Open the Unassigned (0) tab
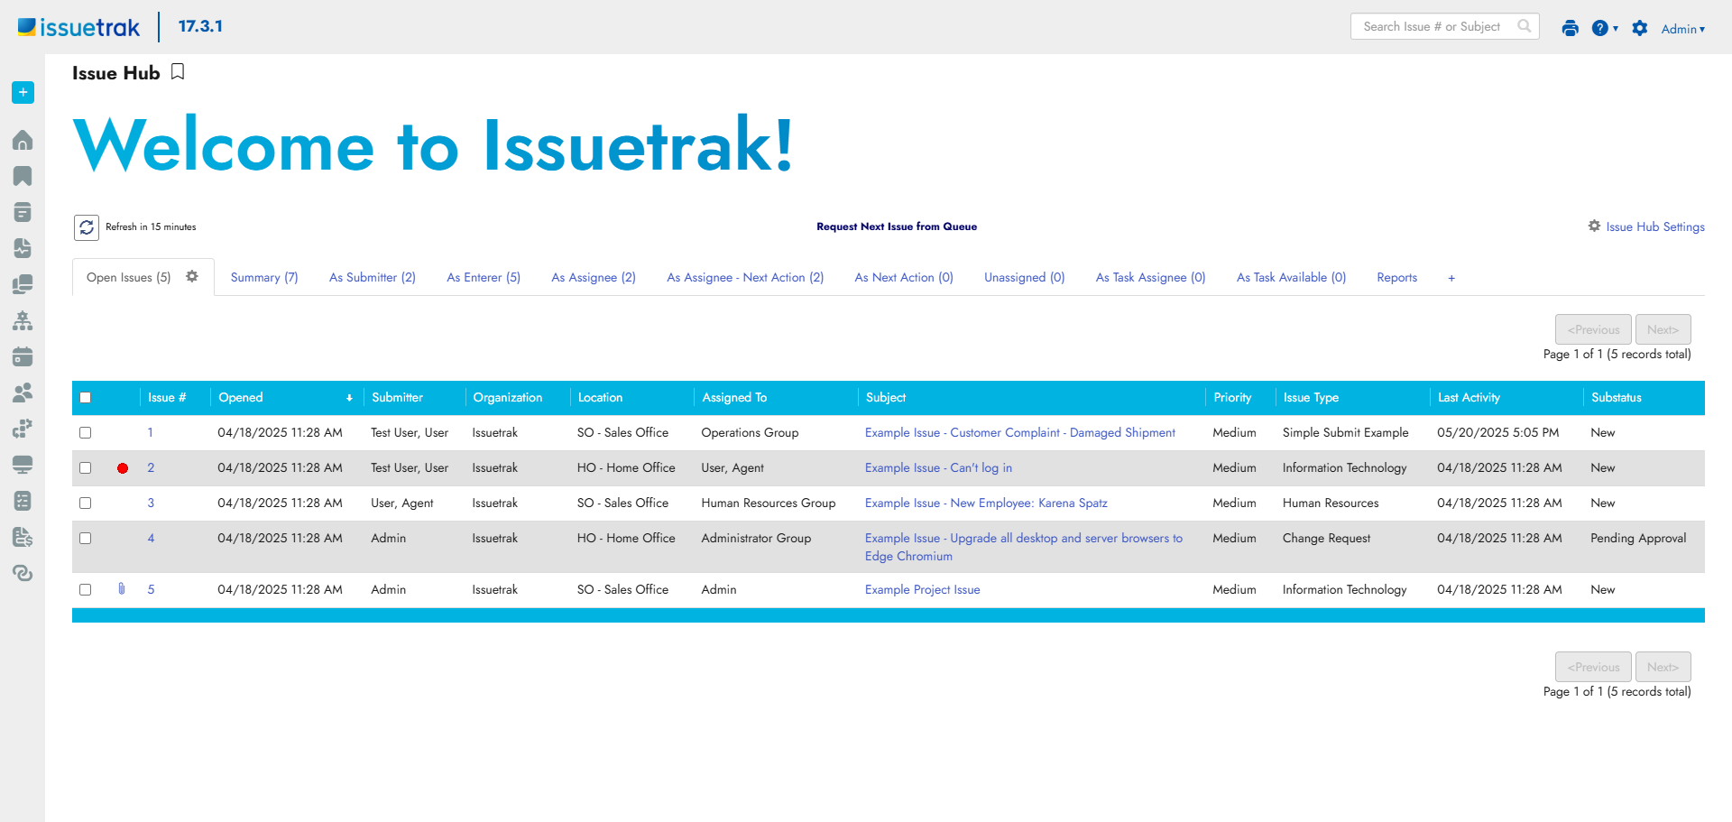The height and width of the screenshot is (822, 1732). tap(1025, 277)
